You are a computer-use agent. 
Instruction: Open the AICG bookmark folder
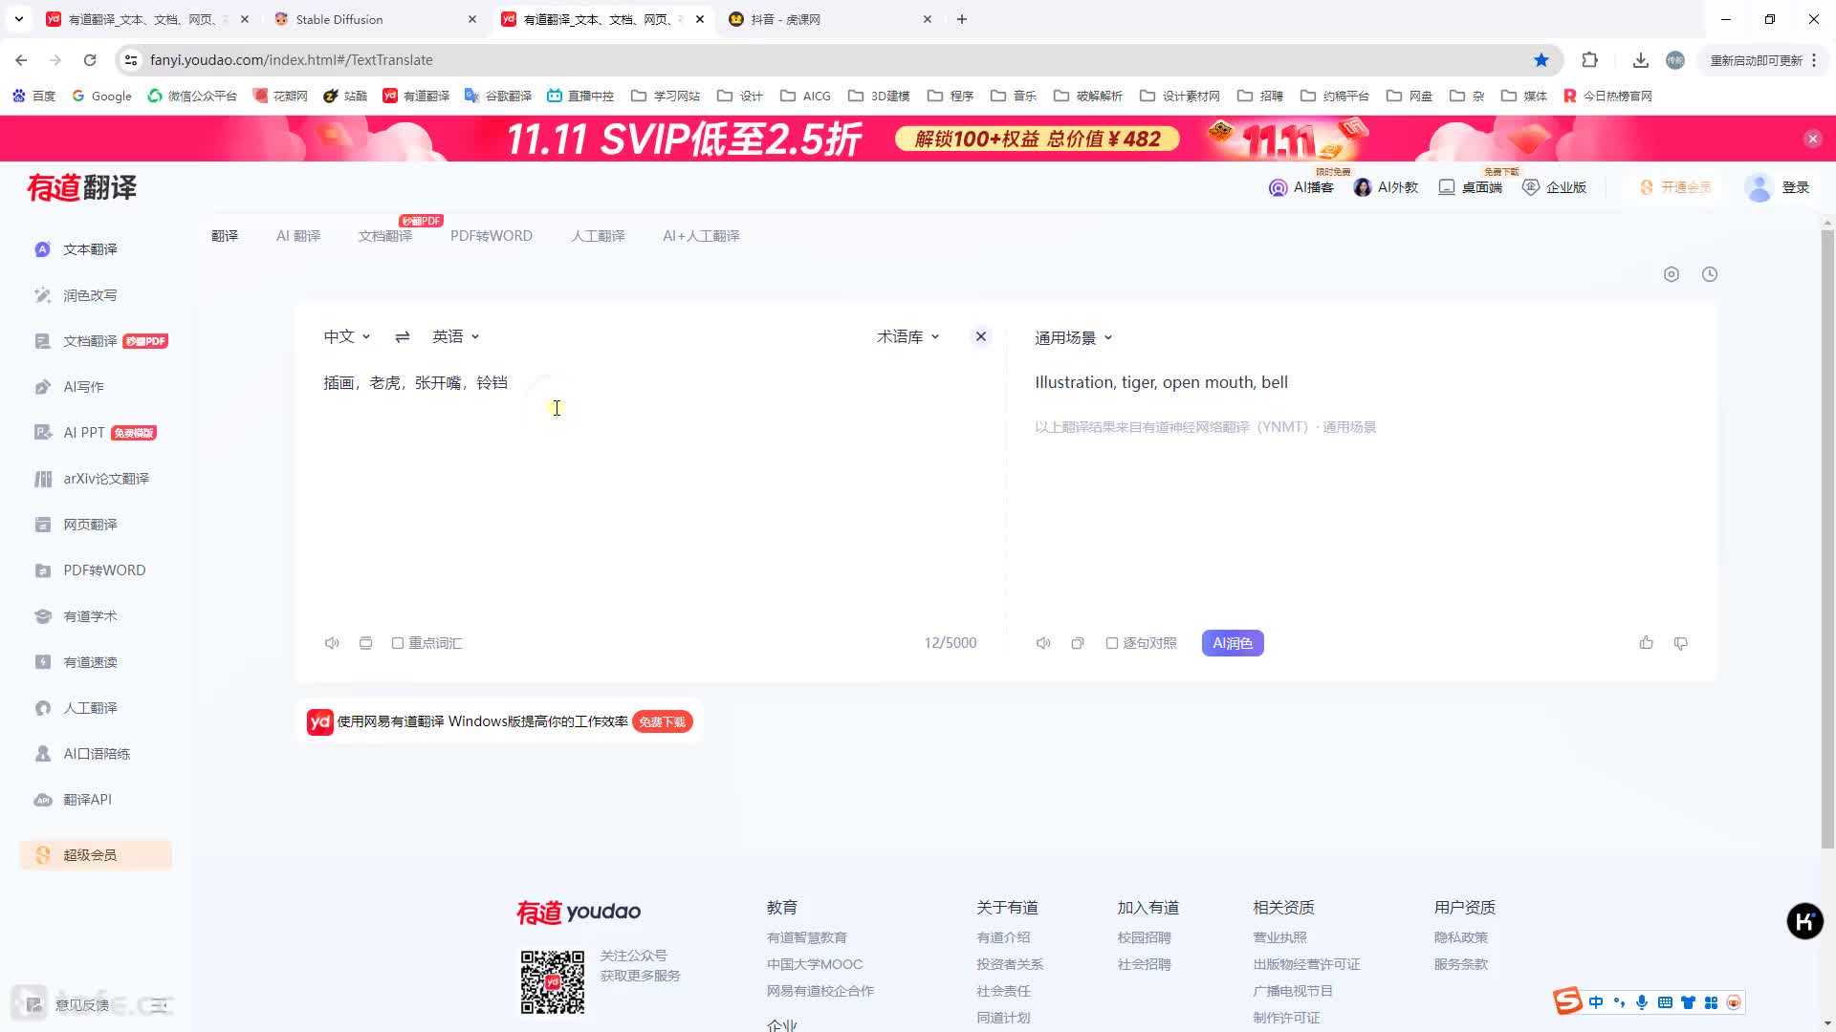[x=805, y=96]
